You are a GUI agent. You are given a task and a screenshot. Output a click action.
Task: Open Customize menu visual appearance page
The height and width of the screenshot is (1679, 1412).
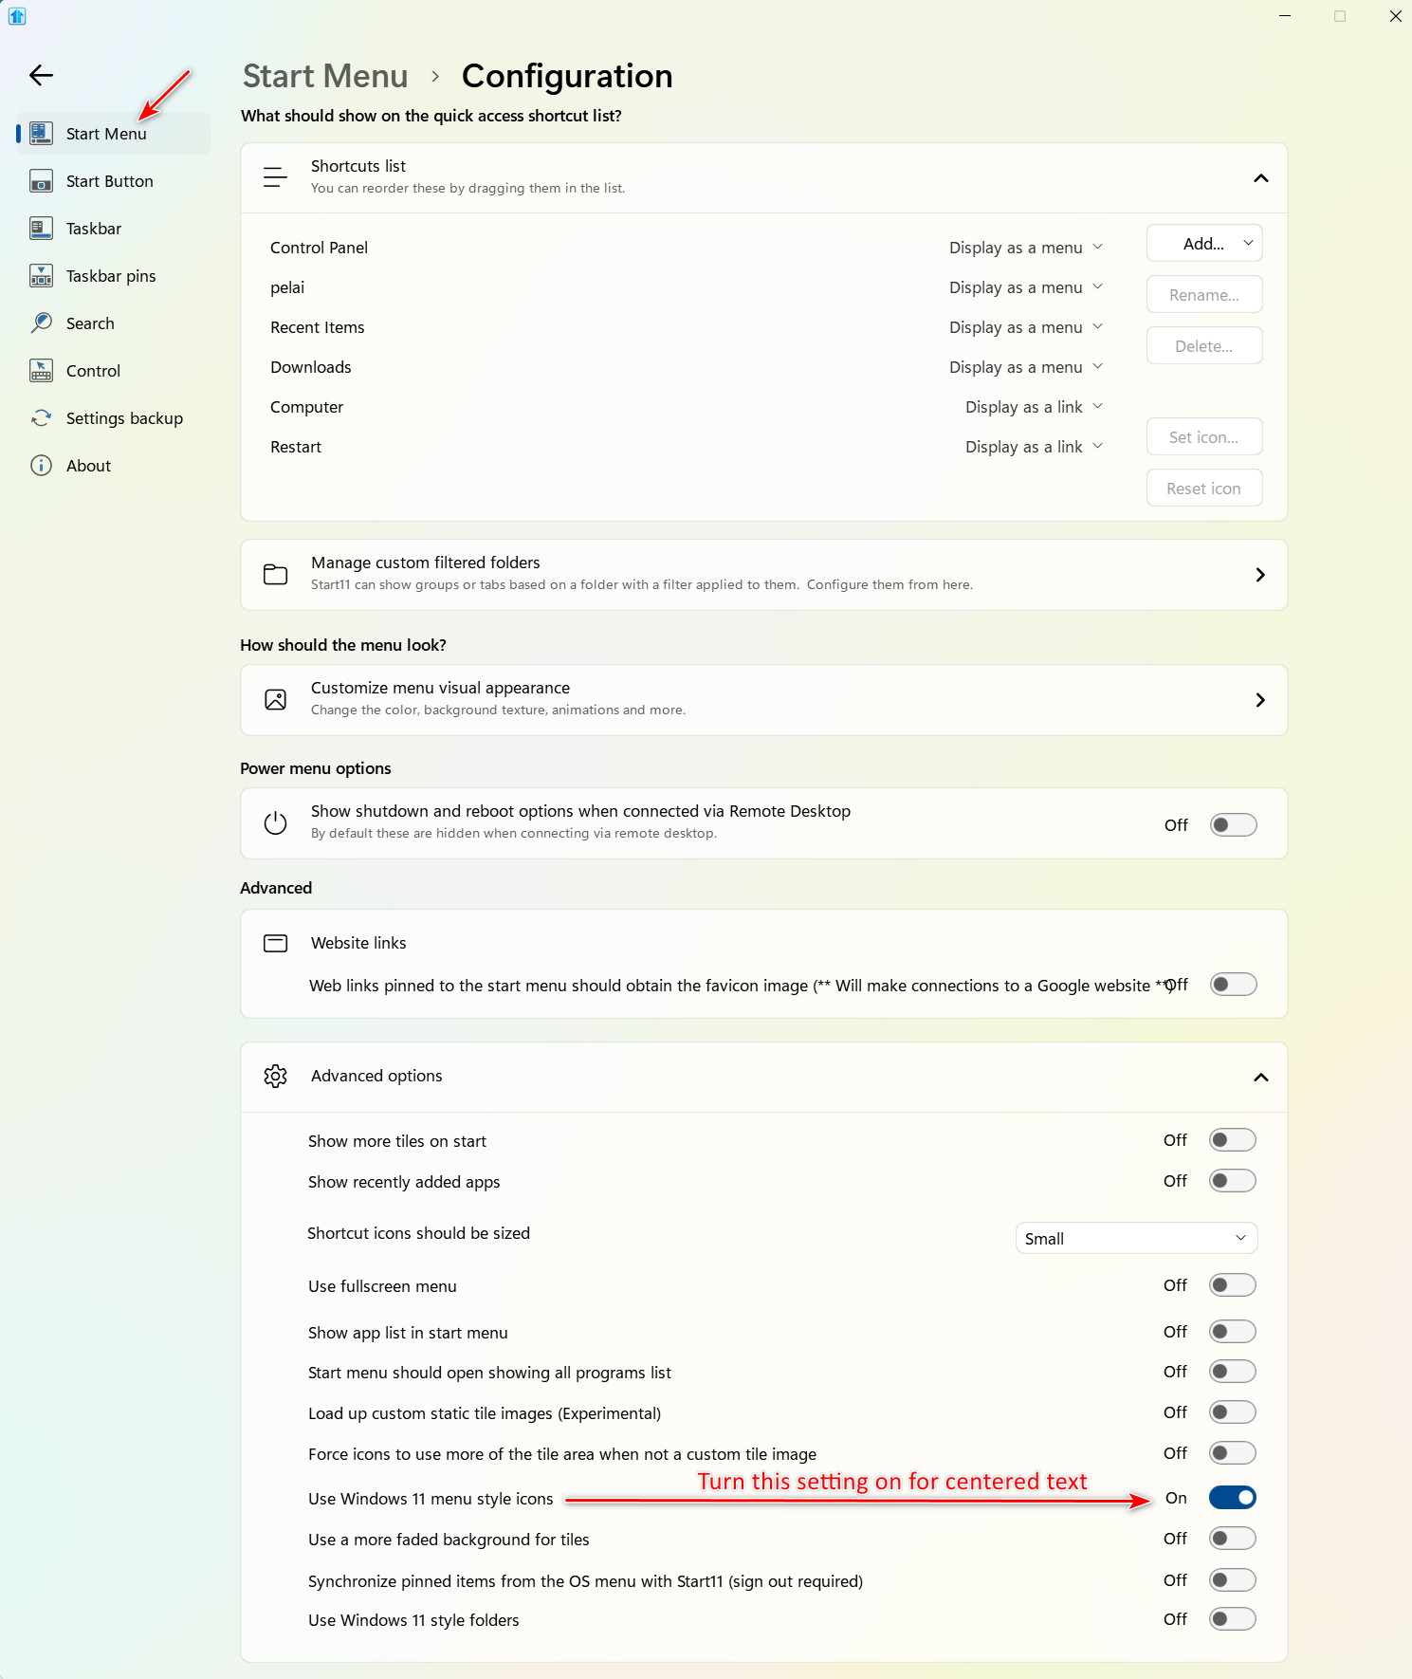tap(764, 700)
